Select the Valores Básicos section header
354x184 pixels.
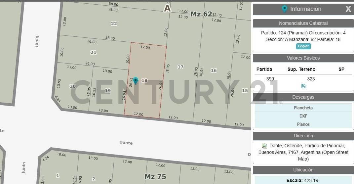tap(303, 58)
